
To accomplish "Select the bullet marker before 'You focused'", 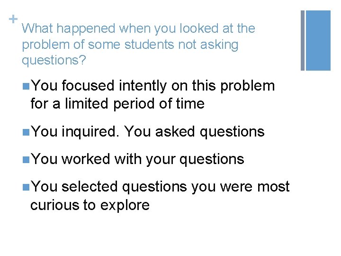I will [x=25, y=86].
